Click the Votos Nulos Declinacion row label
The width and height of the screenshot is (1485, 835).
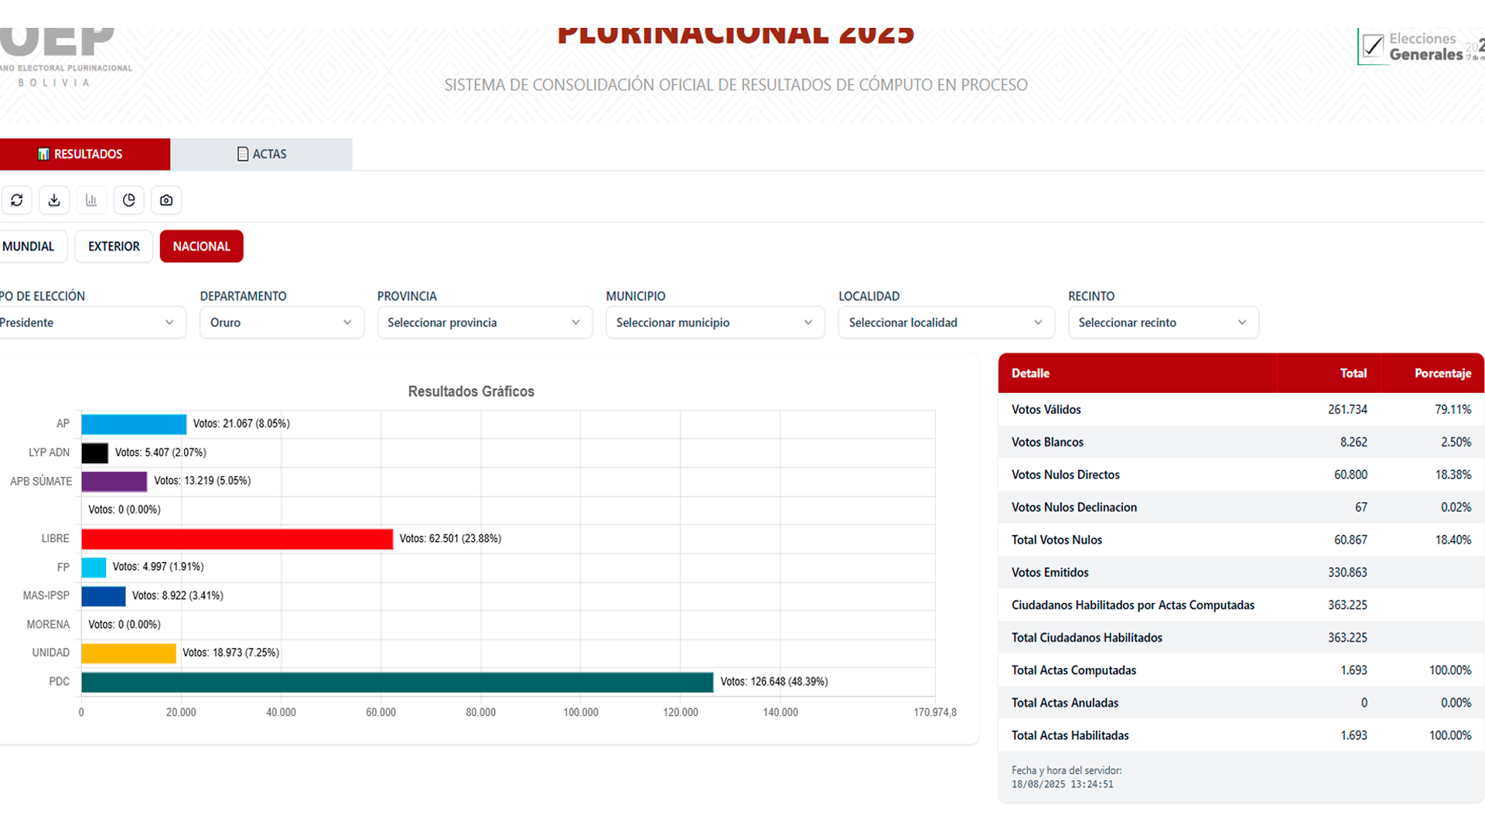(x=1074, y=507)
